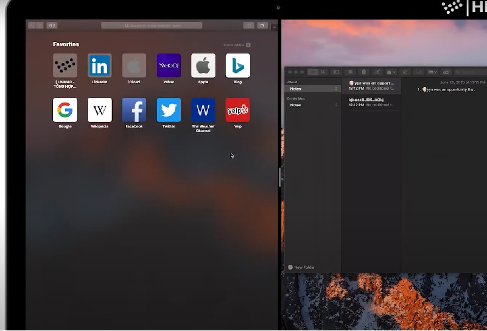Click the compose new note icon
The height and width of the screenshot is (331, 487).
click(x=377, y=72)
